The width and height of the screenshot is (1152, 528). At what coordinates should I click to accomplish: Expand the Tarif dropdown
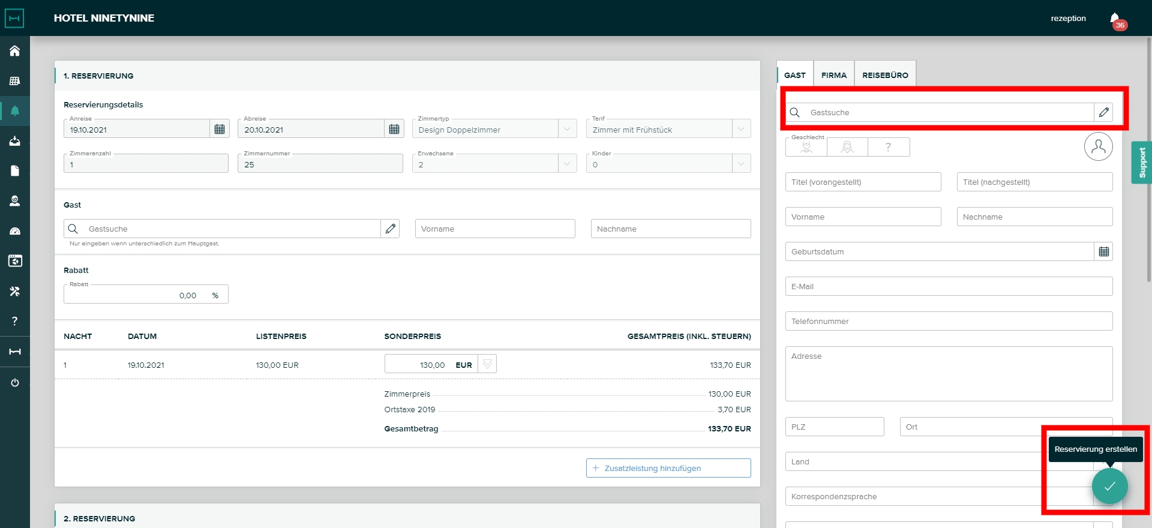pos(741,129)
